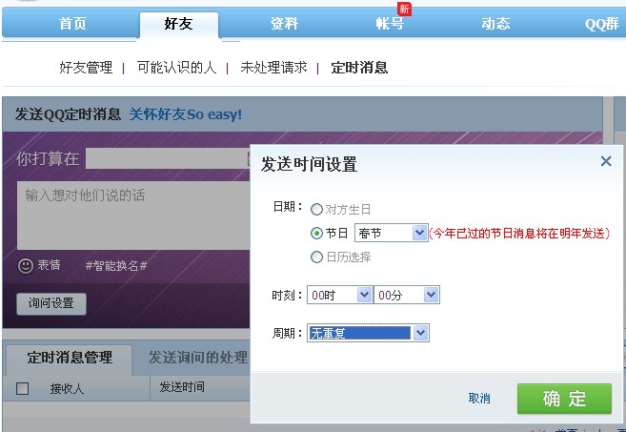
Task: Open 未处理请求 link
Action: [x=273, y=68]
